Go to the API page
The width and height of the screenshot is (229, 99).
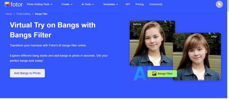point(128,4)
